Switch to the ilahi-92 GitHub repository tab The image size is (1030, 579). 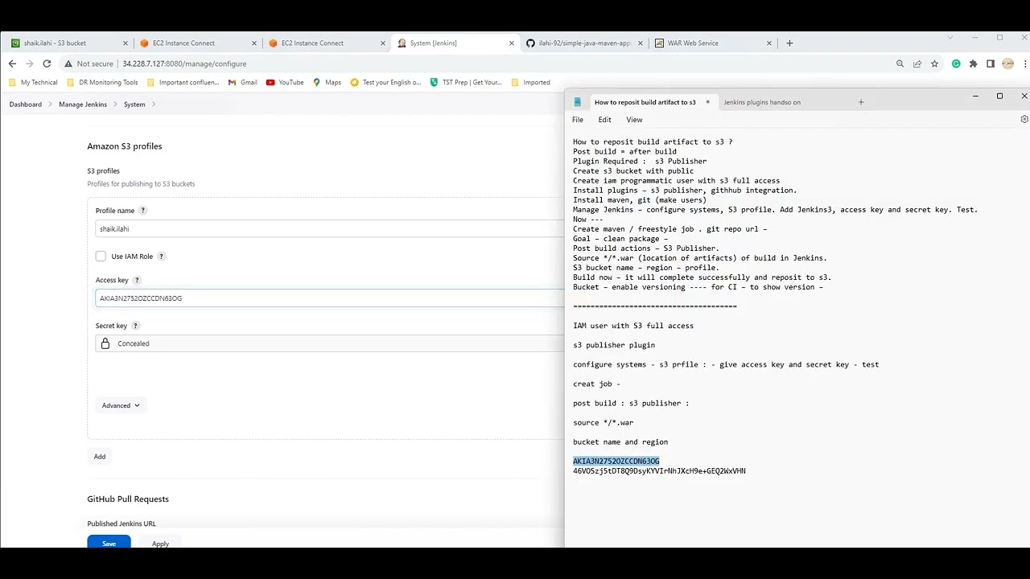click(x=583, y=43)
